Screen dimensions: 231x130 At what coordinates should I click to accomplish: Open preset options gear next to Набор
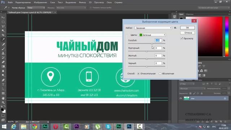click(175, 28)
